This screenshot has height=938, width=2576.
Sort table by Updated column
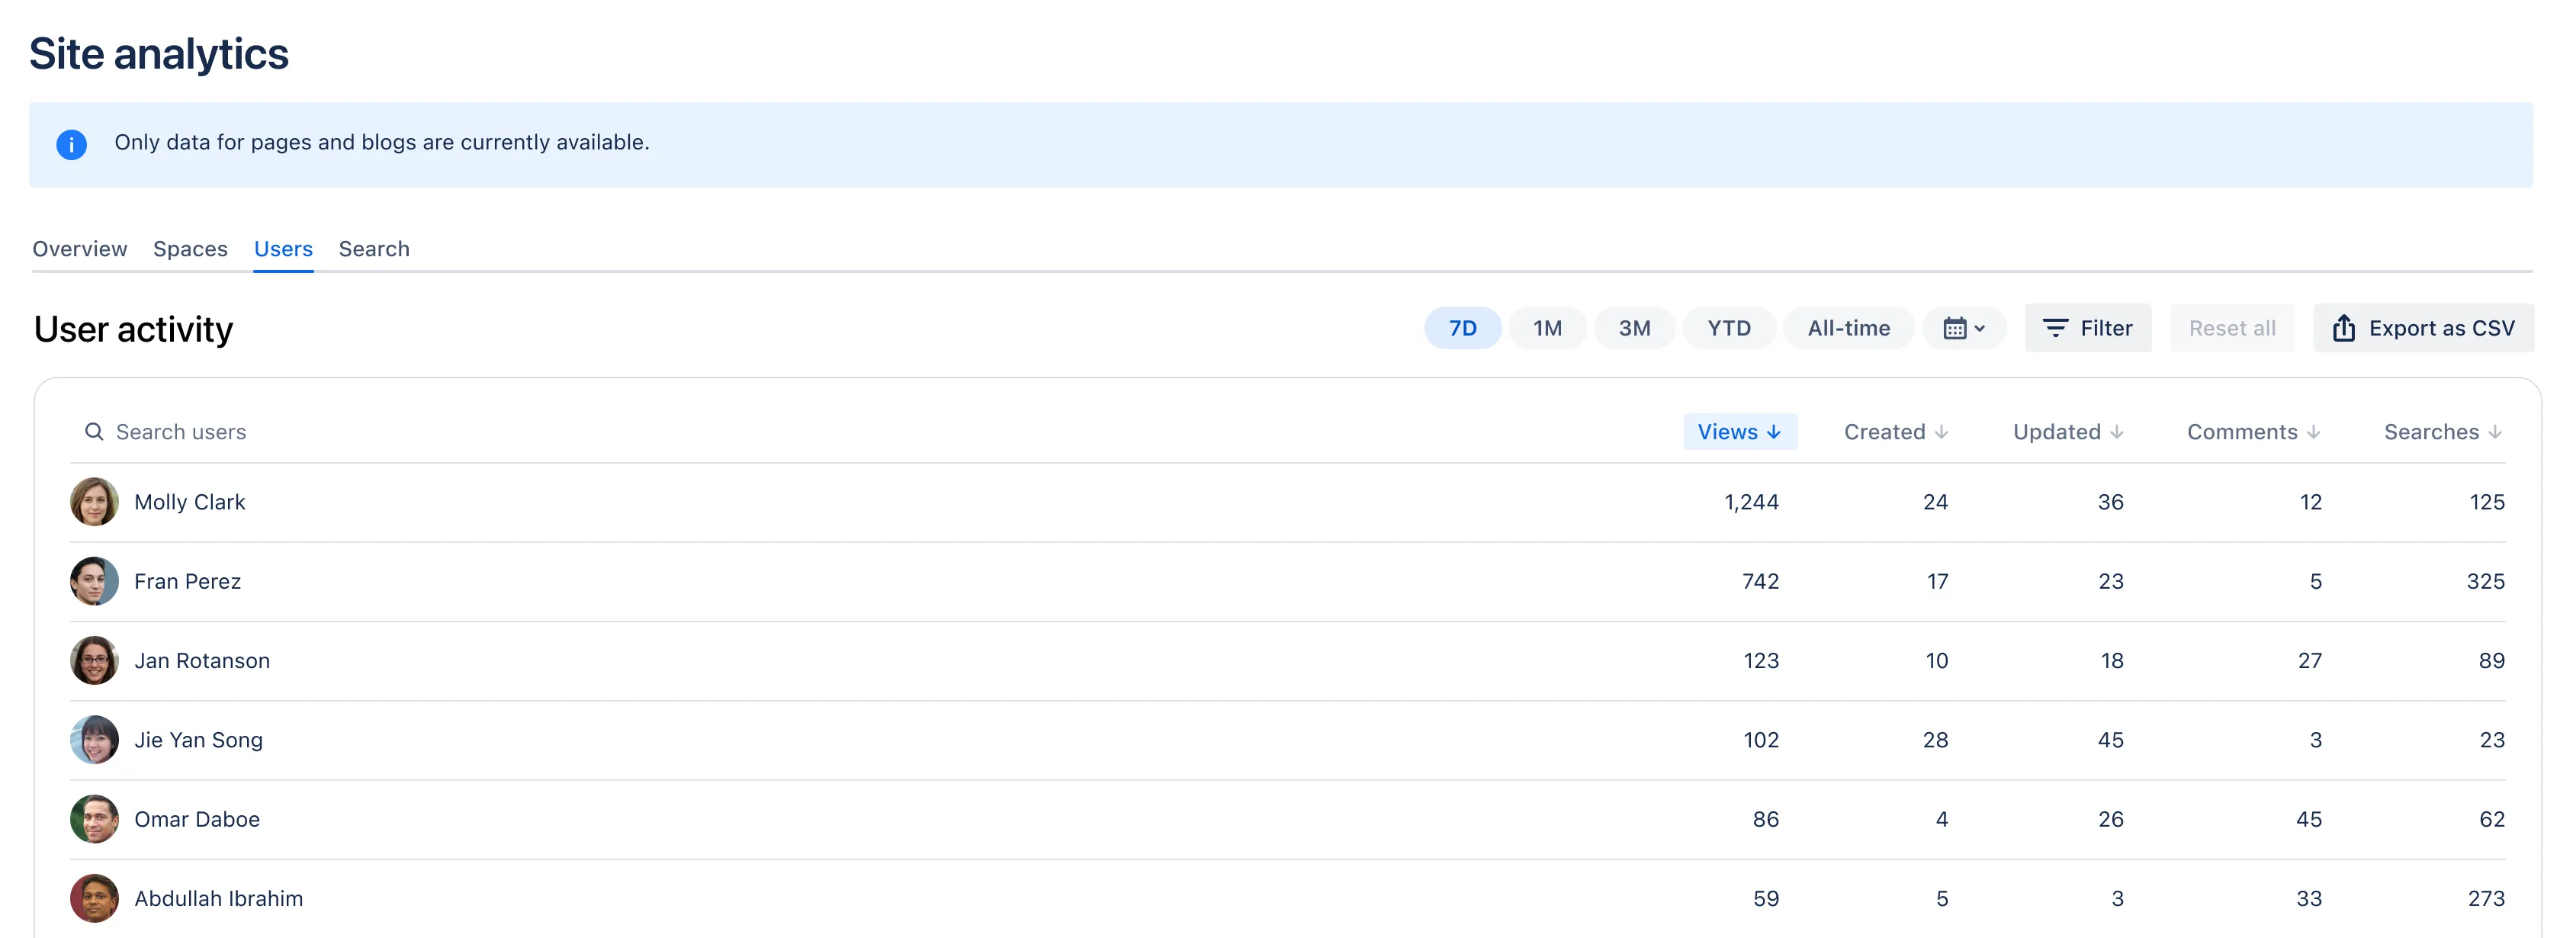pyautogui.click(x=2067, y=431)
